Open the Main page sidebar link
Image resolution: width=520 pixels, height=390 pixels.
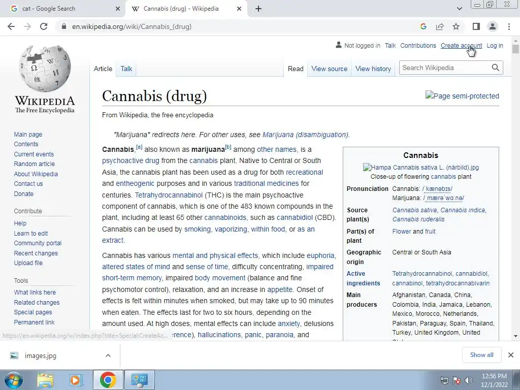click(x=28, y=134)
